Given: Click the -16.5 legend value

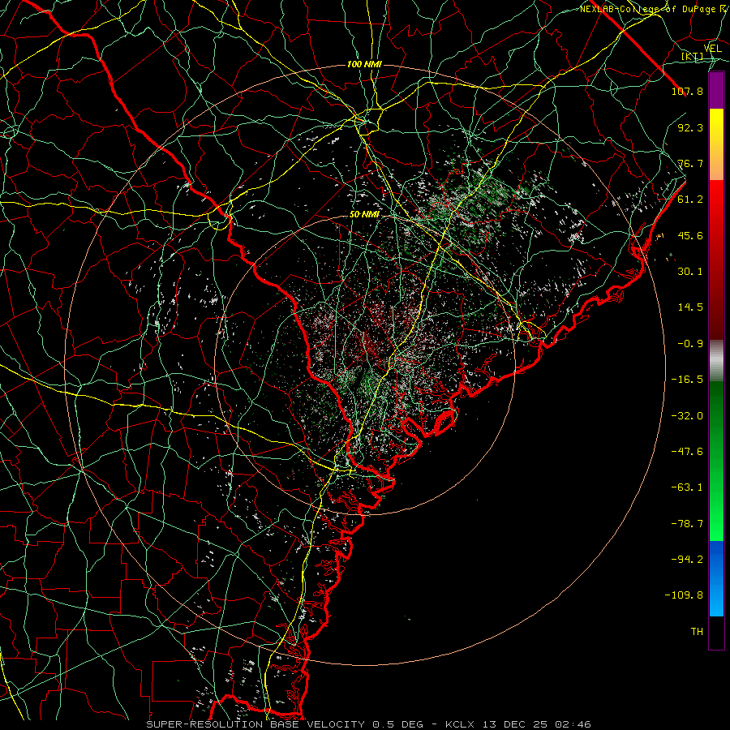Looking at the screenshot, I should [687, 380].
